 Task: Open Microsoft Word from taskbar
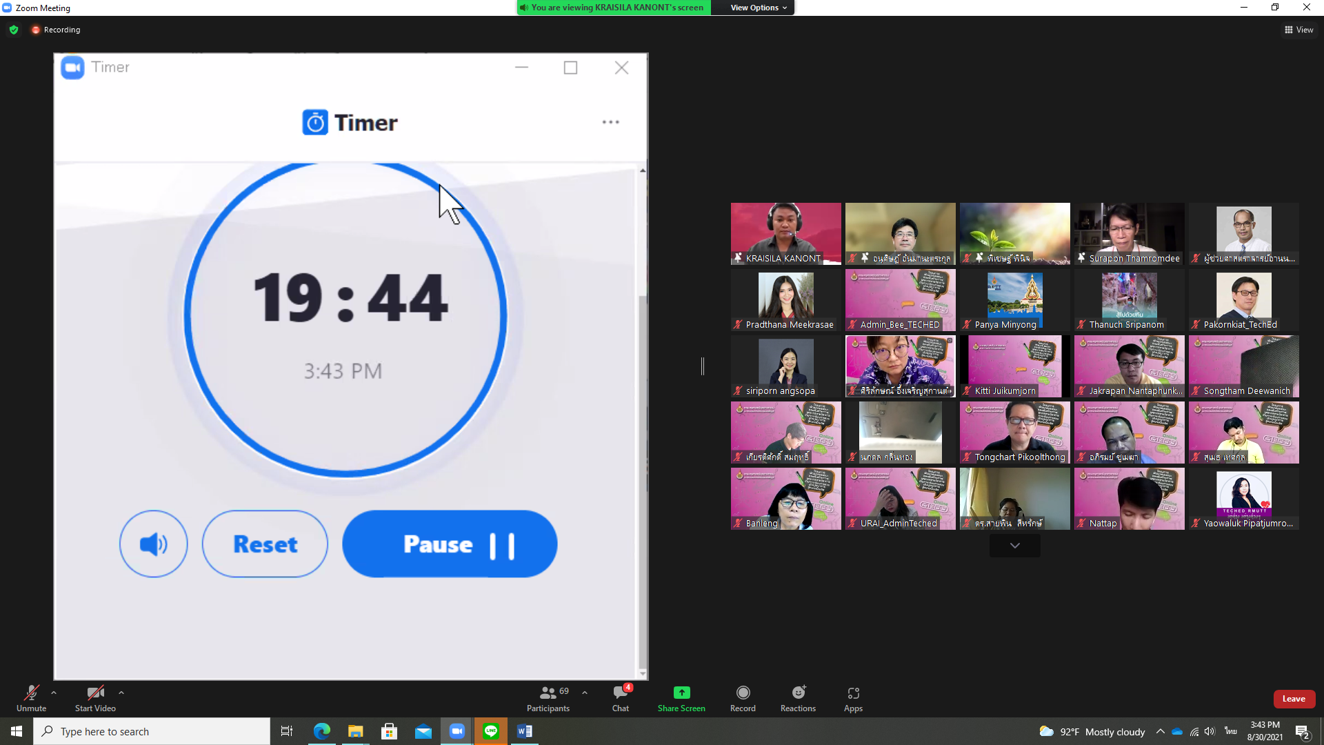tap(525, 731)
